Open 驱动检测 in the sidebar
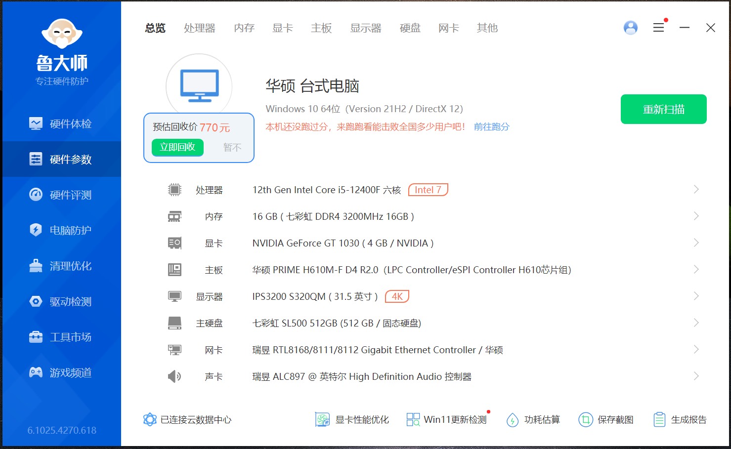Viewport: 731px width, 449px height. (61, 301)
